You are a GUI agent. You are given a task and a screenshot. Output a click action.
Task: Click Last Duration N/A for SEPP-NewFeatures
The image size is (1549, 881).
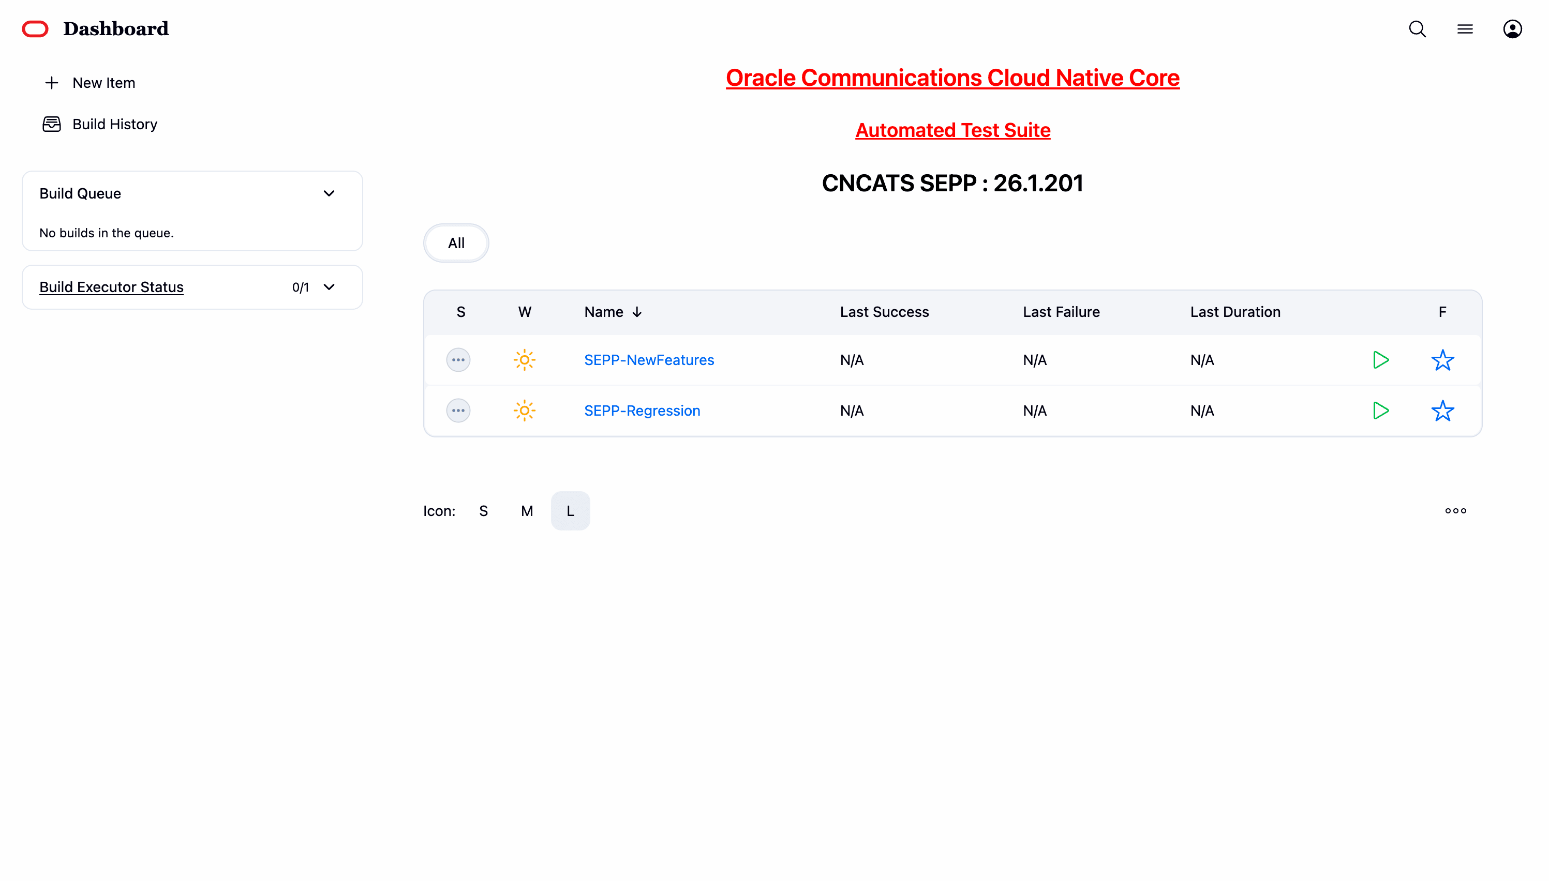(1201, 360)
